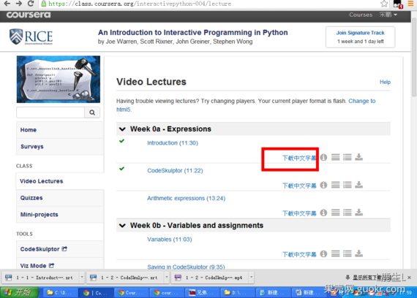Click the course artwork thumbnail
This screenshot has width=417, height=298.
point(59,79)
